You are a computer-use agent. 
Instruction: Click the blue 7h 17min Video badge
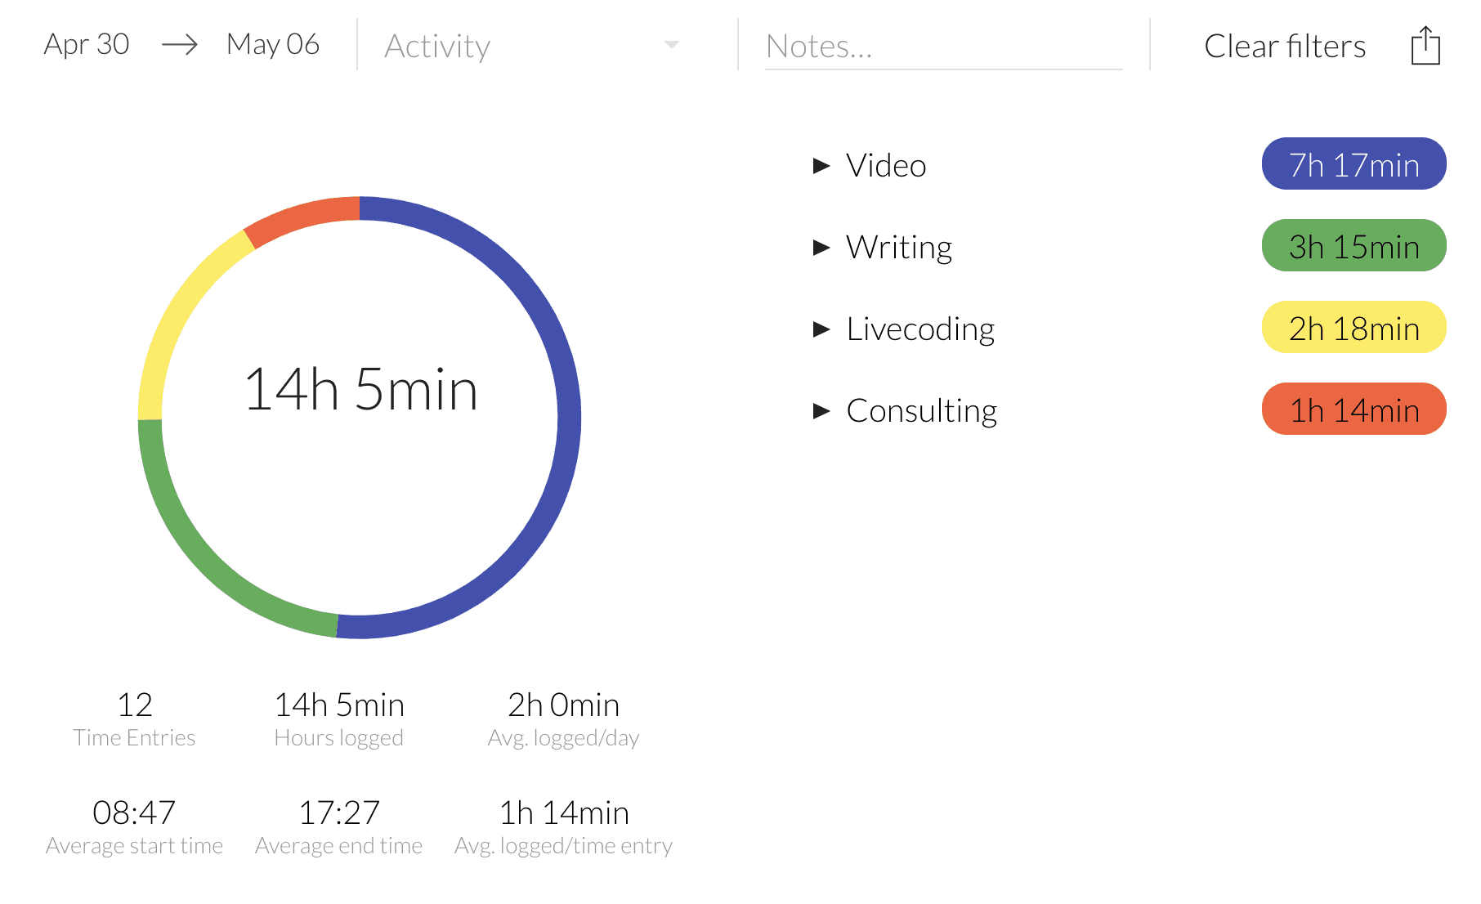tap(1353, 164)
